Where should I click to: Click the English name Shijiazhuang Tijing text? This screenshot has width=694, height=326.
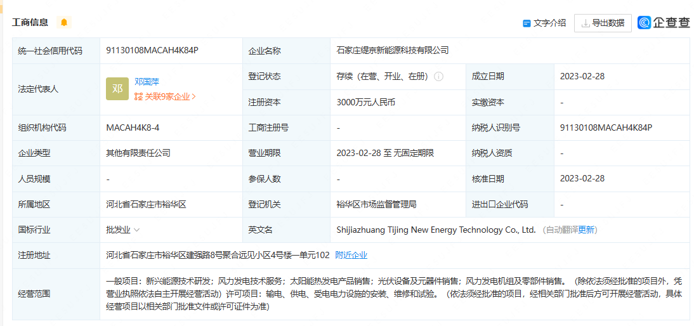pyautogui.click(x=436, y=230)
